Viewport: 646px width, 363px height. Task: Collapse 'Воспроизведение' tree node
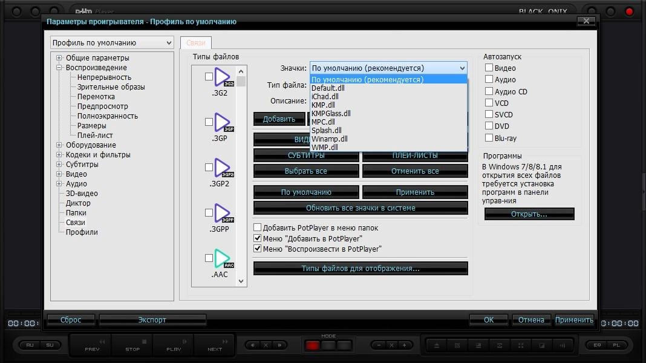pyautogui.click(x=59, y=68)
